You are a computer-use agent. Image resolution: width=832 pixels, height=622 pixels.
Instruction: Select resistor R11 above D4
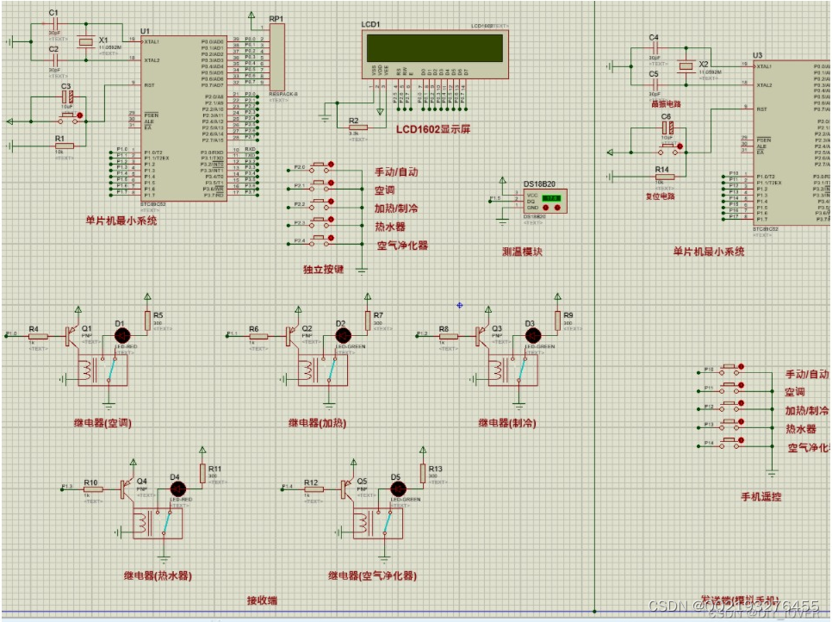click(202, 474)
